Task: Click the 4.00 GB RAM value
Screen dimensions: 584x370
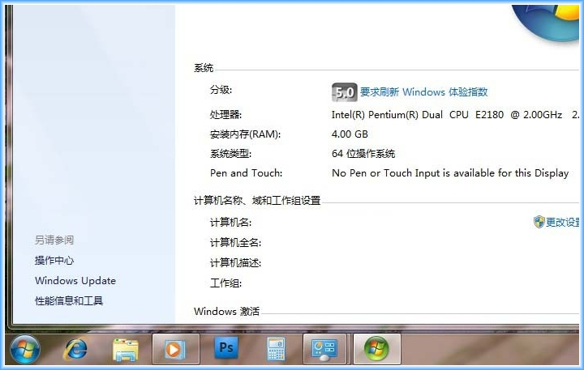Action: point(350,134)
